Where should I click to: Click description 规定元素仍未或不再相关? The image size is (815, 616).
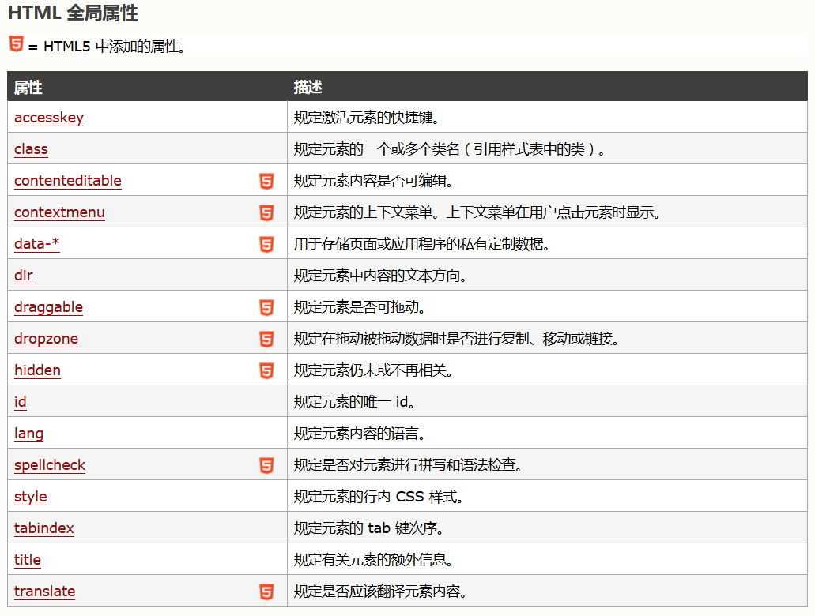click(374, 370)
